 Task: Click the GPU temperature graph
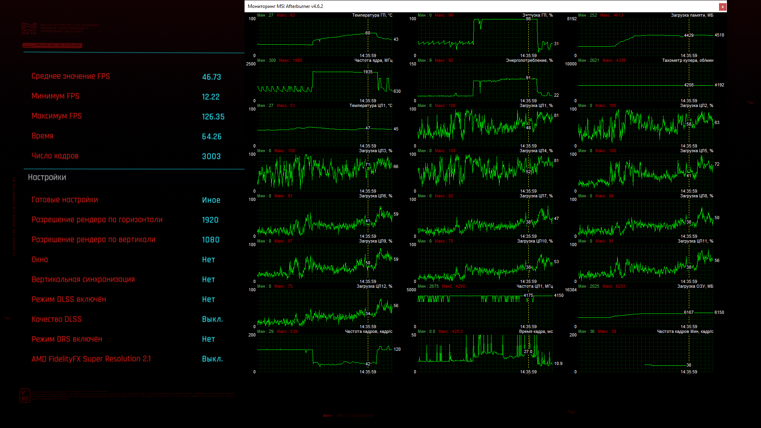point(324,37)
